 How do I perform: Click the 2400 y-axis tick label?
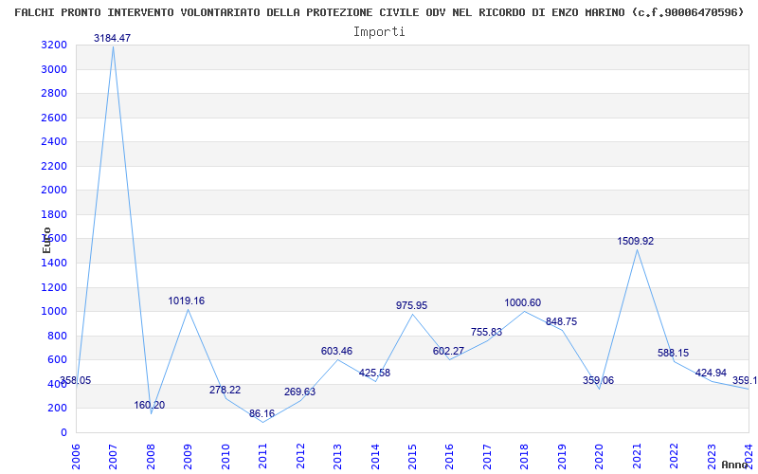click(x=54, y=141)
